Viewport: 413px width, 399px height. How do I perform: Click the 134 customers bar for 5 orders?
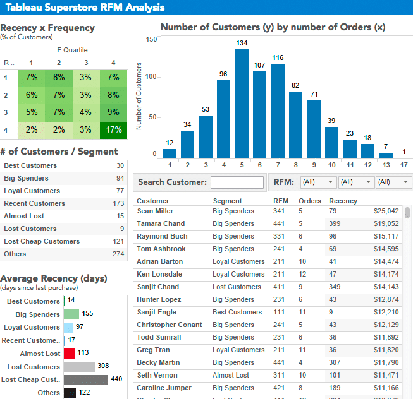click(x=242, y=104)
